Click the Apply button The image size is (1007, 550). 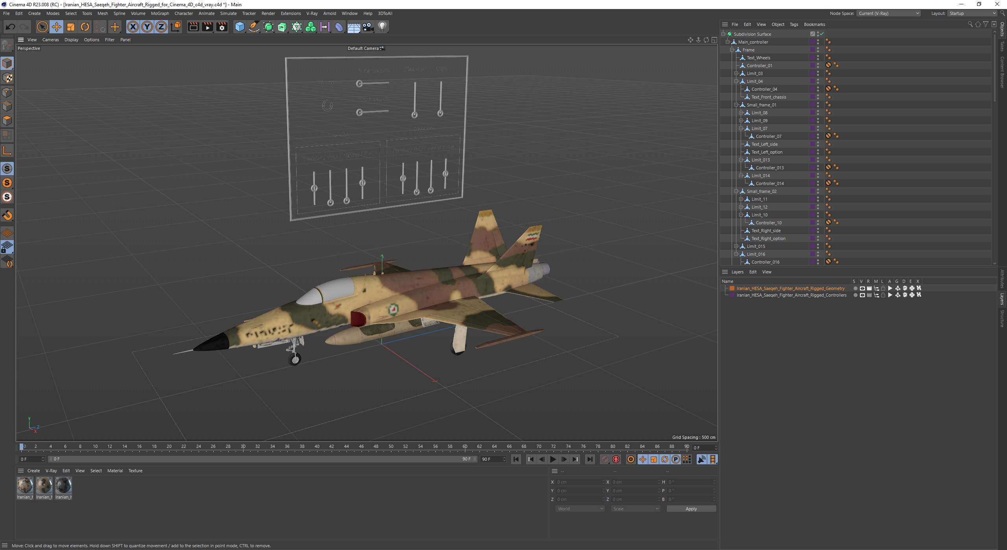tap(691, 509)
